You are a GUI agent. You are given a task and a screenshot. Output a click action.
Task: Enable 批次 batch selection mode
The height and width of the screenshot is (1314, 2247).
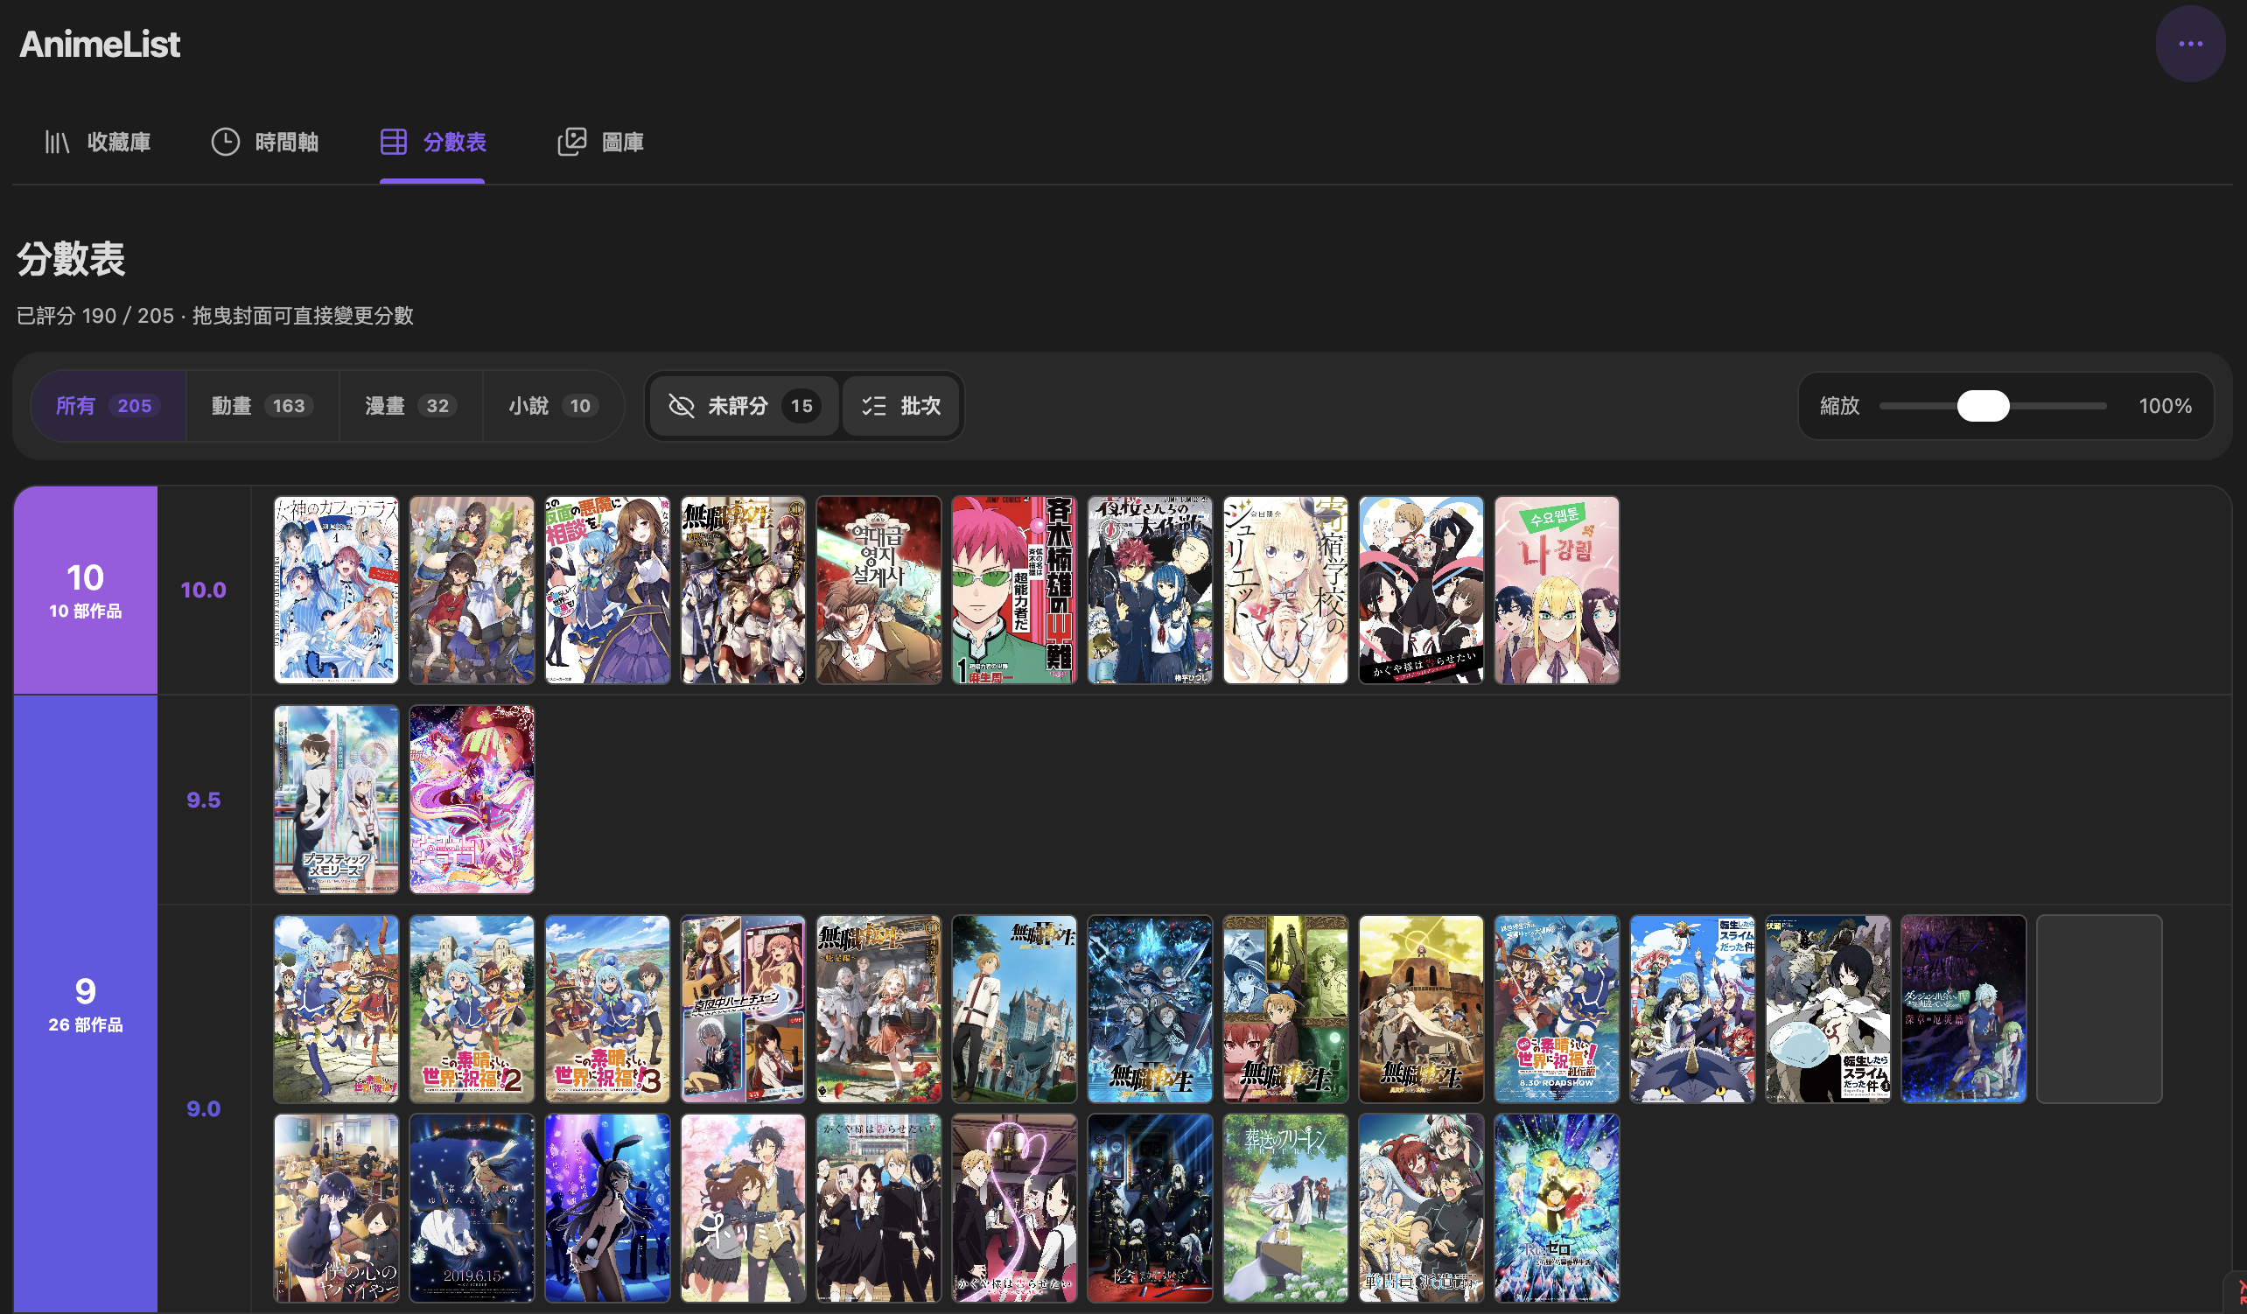pos(900,407)
